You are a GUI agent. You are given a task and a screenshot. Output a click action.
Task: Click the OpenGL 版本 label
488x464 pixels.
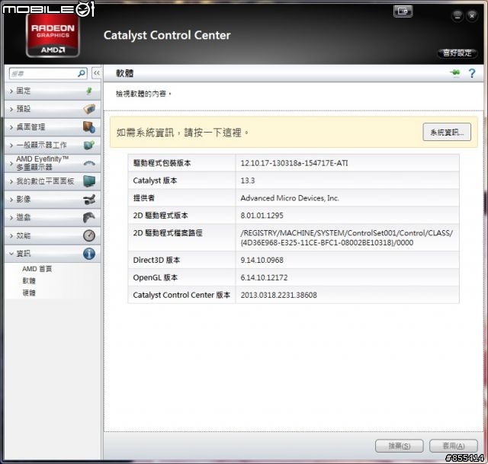pyautogui.click(x=156, y=277)
